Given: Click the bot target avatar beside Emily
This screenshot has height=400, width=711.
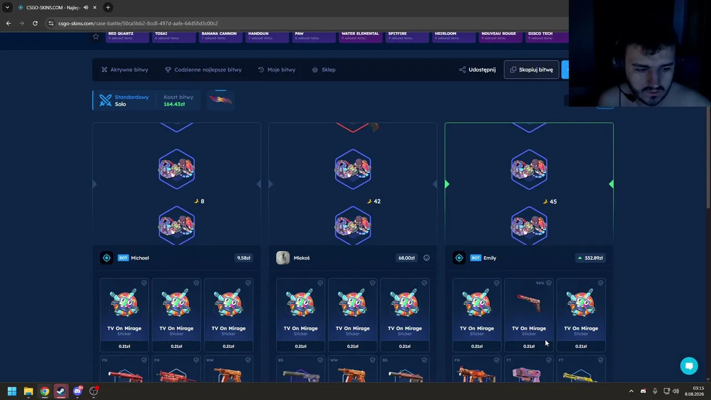Looking at the screenshot, I should tap(459, 258).
